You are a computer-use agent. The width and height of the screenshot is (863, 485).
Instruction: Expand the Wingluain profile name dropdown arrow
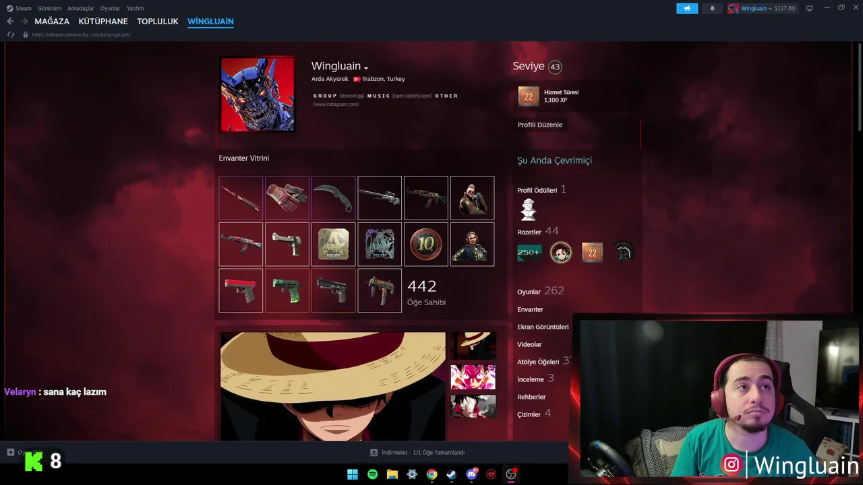(x=366, y=68)
